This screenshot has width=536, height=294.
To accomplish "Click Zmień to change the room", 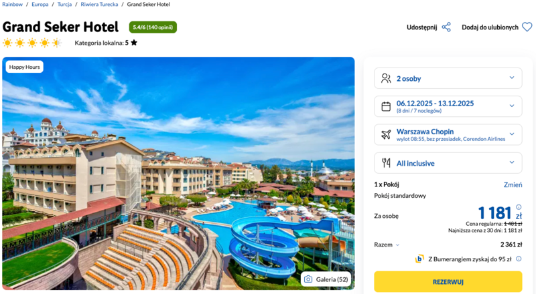I will pyautogui.click(x=513, y=184).
